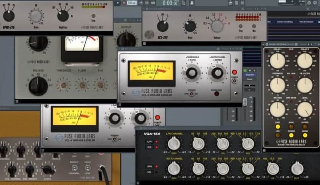Flip the Bright/Normal switch on guitar amp
This screenshot has width=320, height=185.
point(74,168)
